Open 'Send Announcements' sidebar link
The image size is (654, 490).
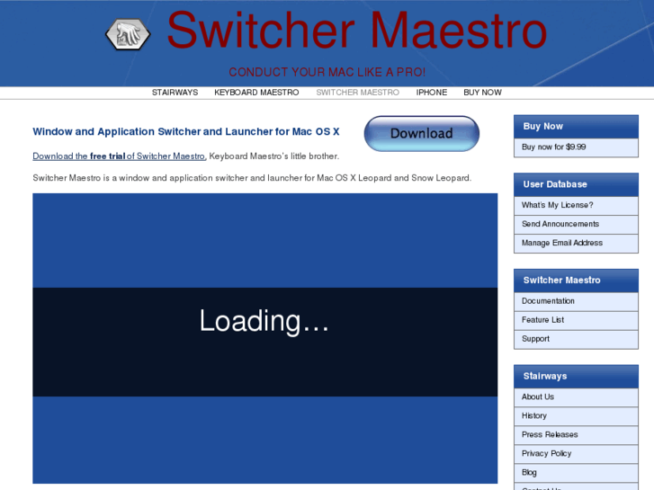click(x=576, y=225)
